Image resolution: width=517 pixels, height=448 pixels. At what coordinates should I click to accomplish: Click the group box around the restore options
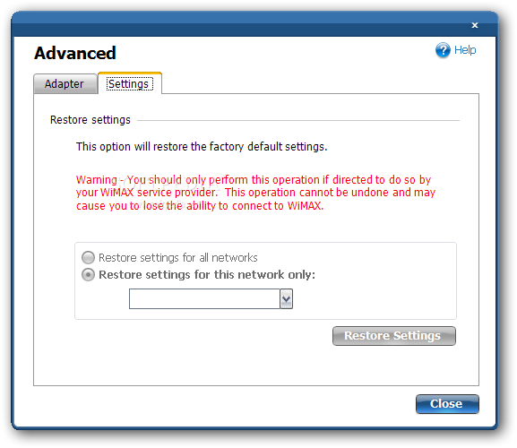[265, 280]
